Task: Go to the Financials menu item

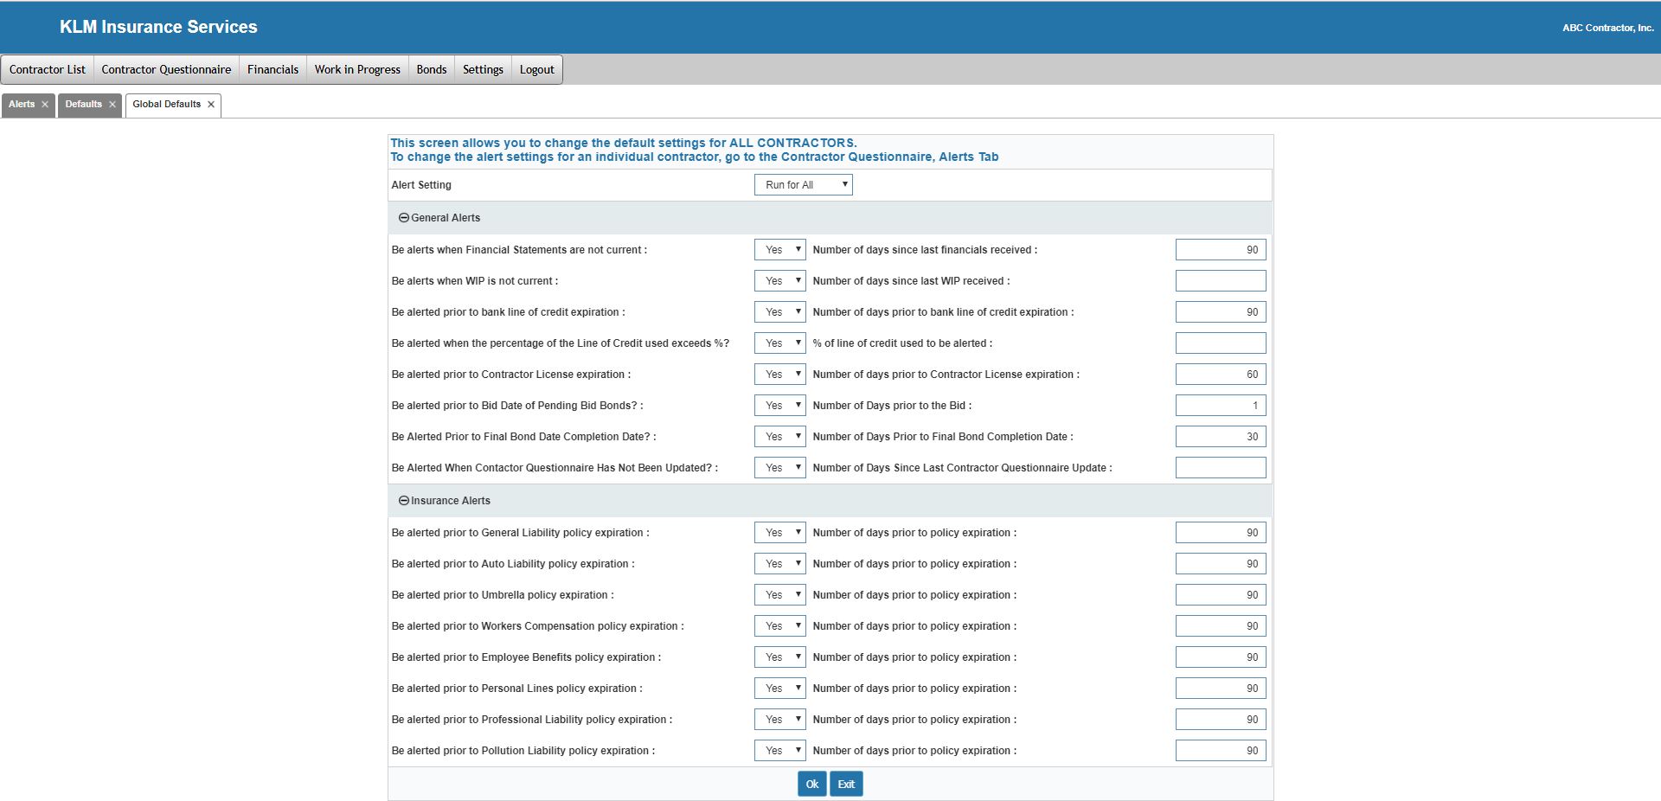Action: pyautogui.click(x=273, y=70)
